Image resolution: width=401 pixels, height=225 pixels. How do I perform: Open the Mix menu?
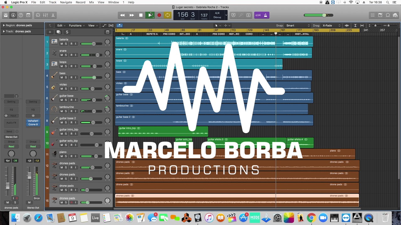(91, 2)
